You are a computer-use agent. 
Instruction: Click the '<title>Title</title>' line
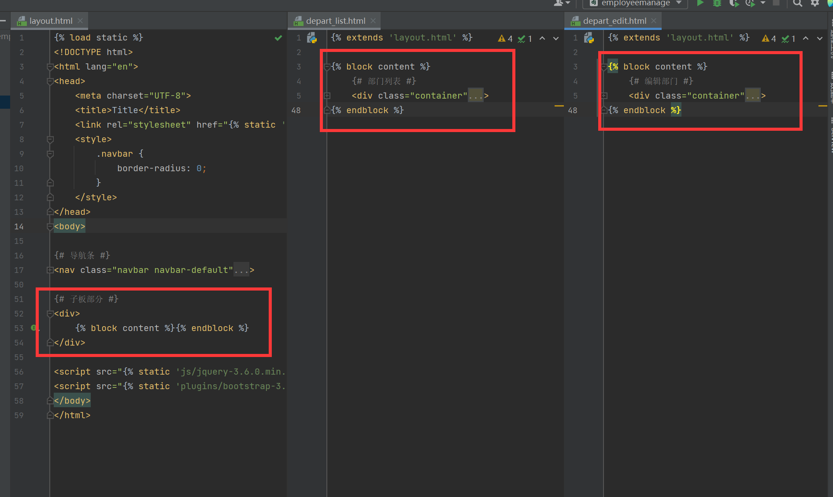(x=128, y=110)
